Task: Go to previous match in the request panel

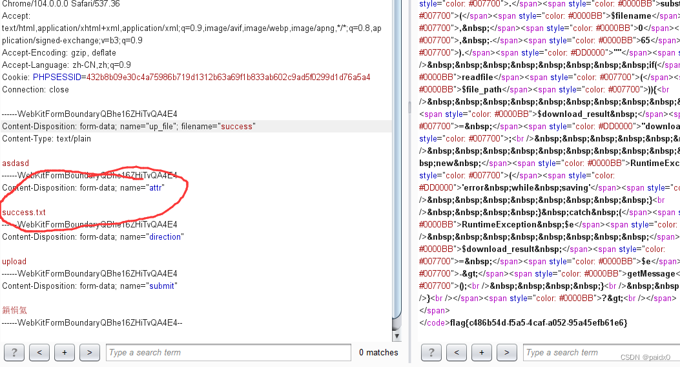Action: [39, 352]
